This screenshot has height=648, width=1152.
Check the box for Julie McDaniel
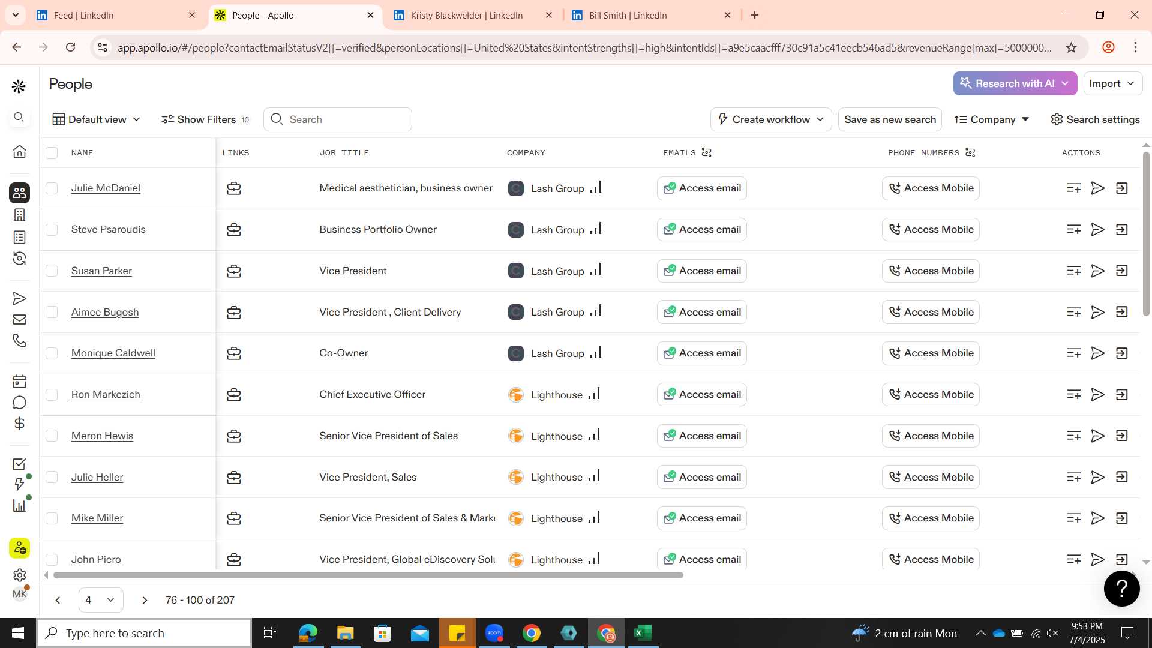click(x=52, y=188)
